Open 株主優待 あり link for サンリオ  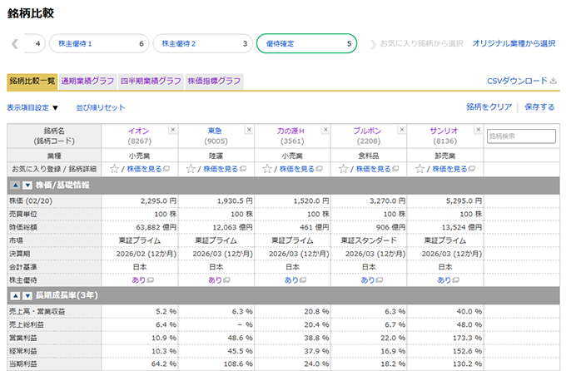tap(449, 280)
